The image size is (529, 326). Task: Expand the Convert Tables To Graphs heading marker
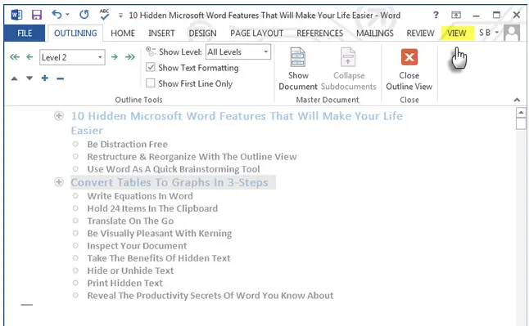click(59, 182)
